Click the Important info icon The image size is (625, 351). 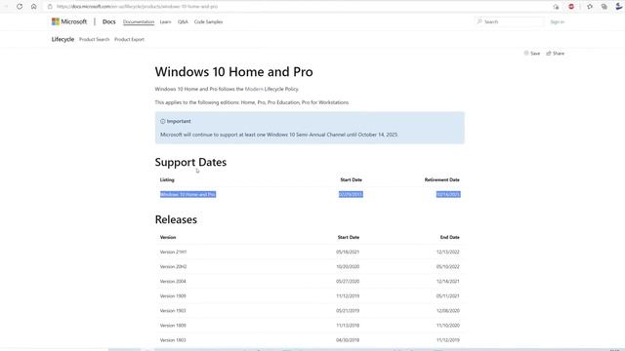click(163, 121)
